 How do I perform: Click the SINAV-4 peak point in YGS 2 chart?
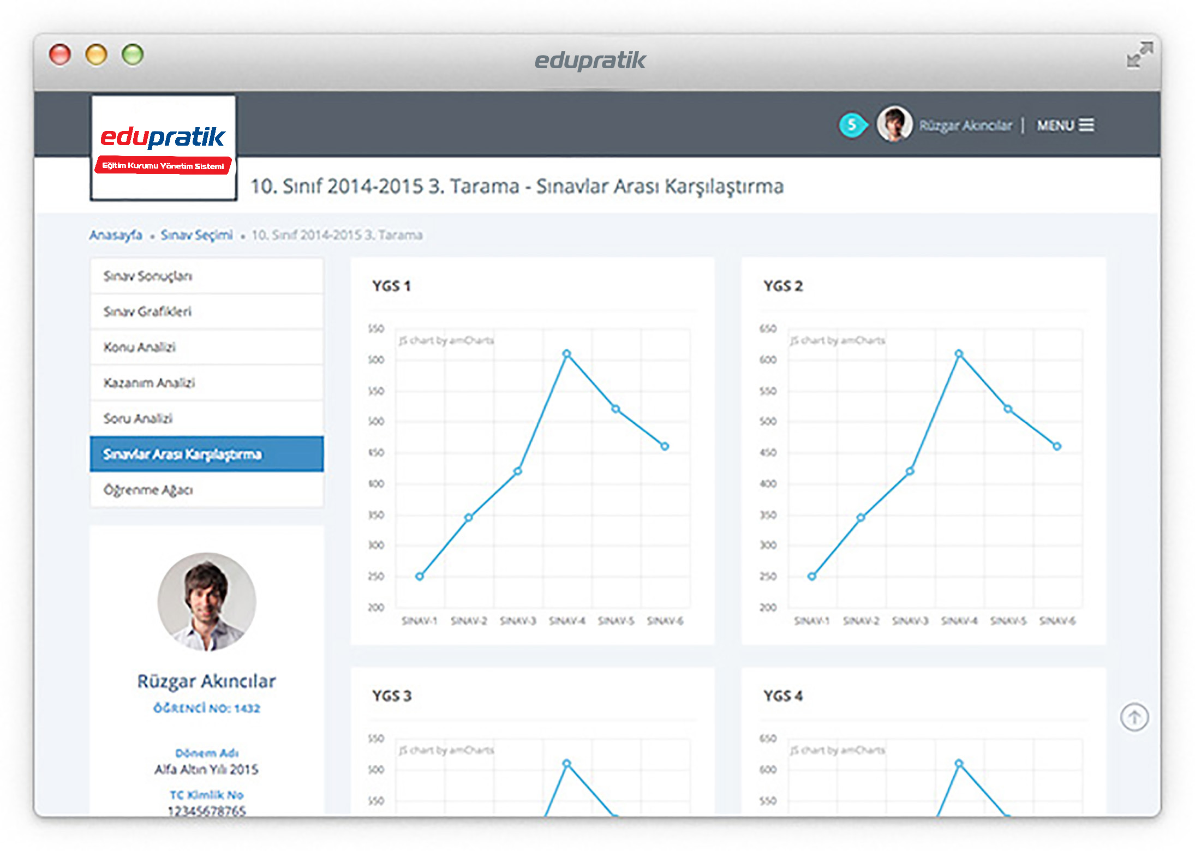pos(959,353)
